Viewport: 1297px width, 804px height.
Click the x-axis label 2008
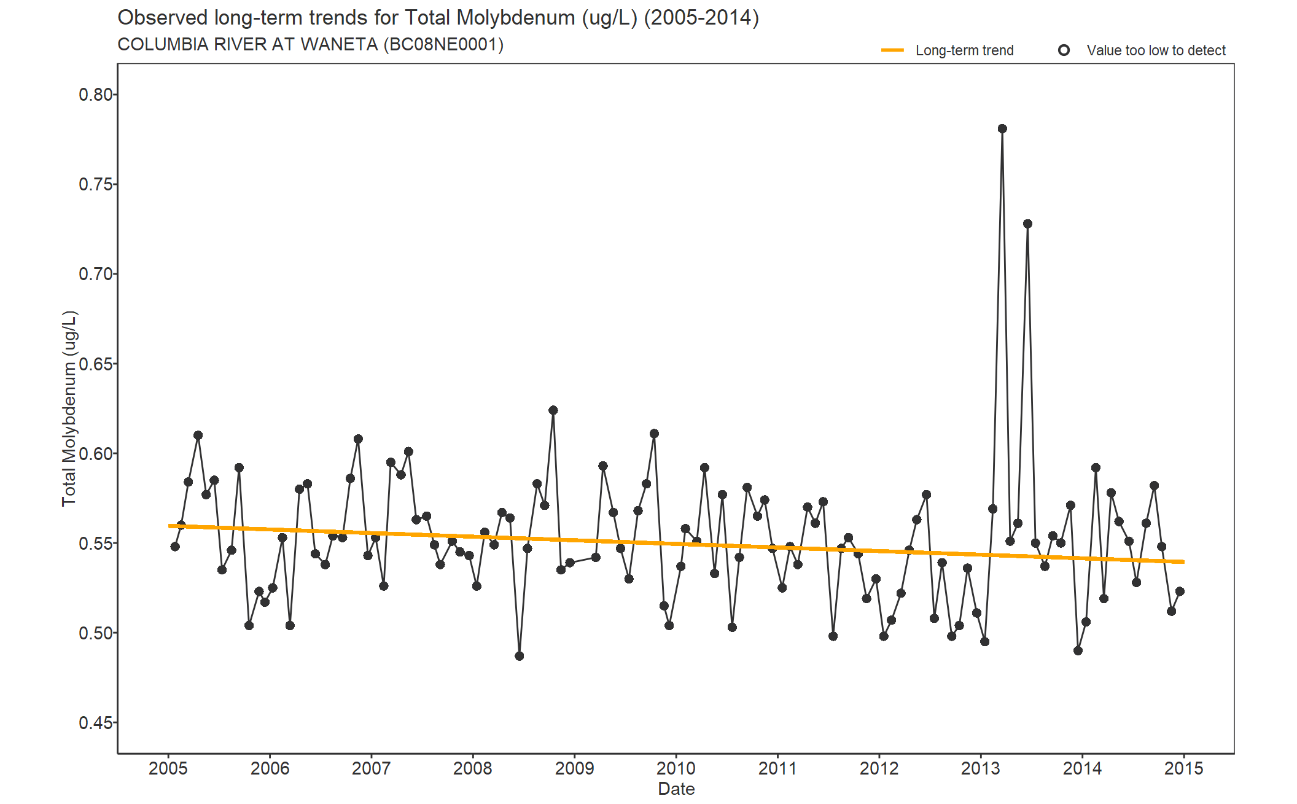tap(473, 768)
